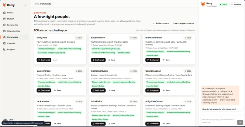245x127 pixels.
Task: Draft email to Carson Green
Action: (44, 90)
